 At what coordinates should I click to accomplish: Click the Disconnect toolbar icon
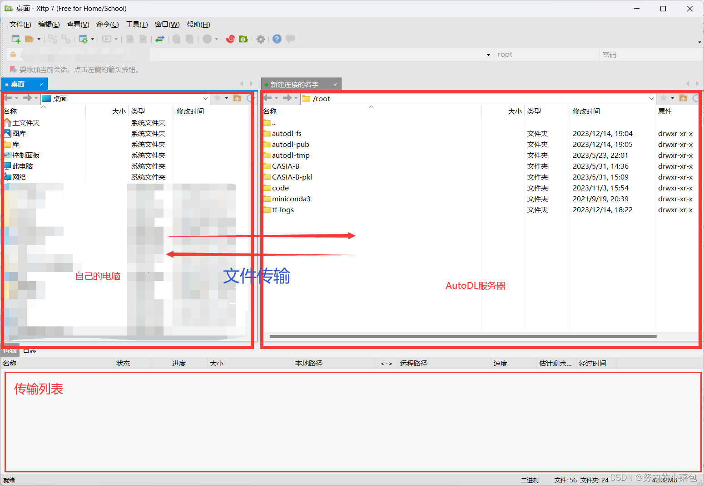pyautogui.click(x=66, y=39)
